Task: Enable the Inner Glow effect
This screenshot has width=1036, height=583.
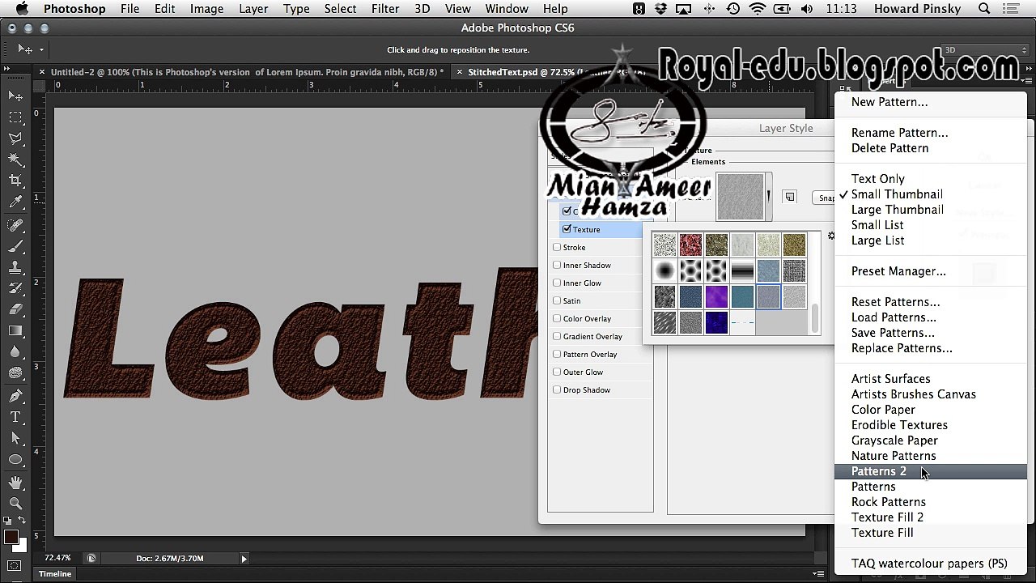Action: [x=557, y=283]
